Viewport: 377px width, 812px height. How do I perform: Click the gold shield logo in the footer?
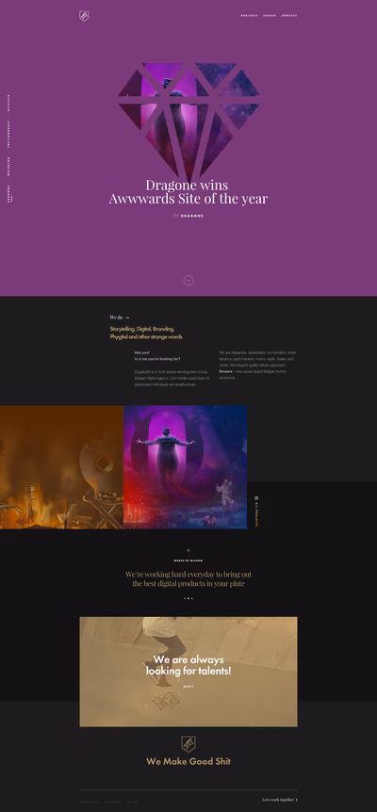pyautogui.click(x=188, y=744)
